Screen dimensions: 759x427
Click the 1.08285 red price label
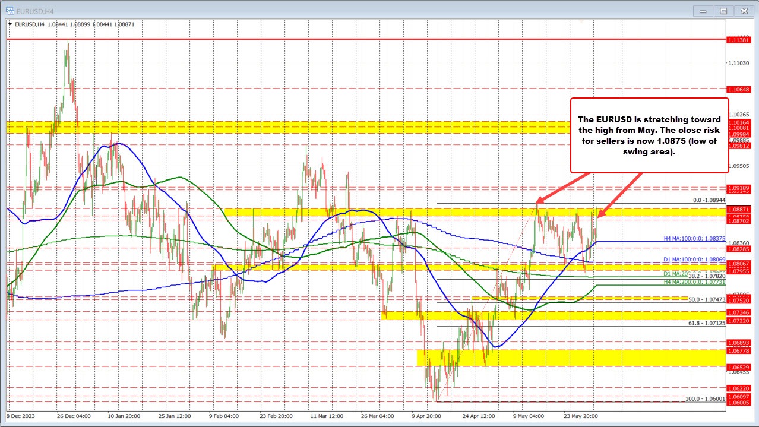[739, 249]
